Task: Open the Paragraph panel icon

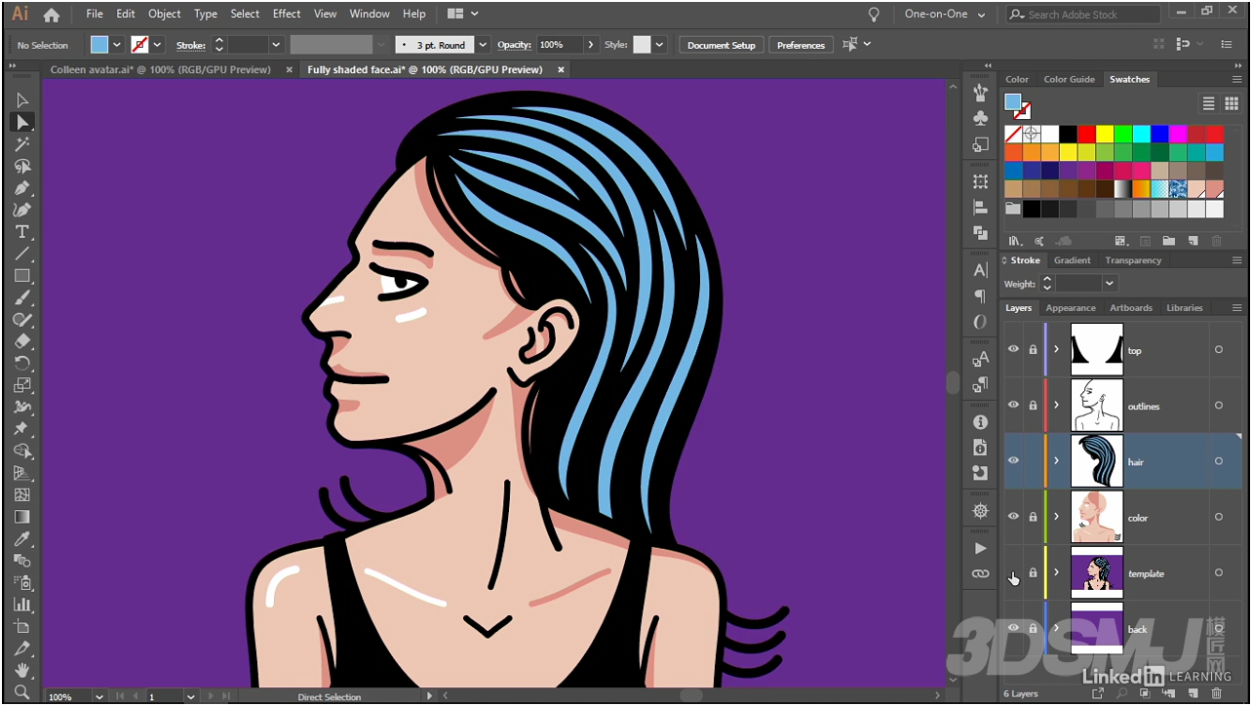Action: (x=980, y=295)
